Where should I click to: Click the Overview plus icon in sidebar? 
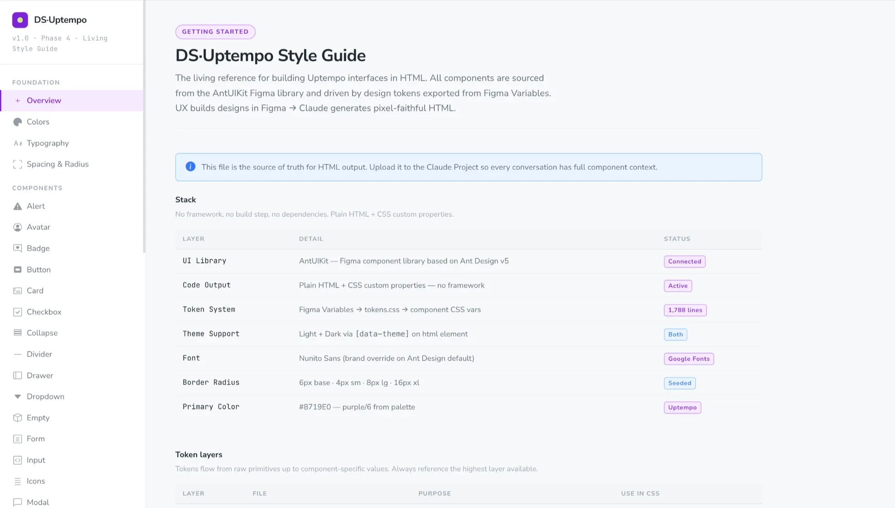click(x=17, y=100)
